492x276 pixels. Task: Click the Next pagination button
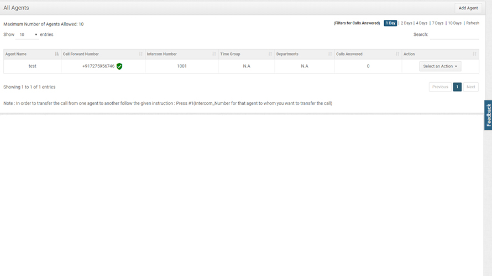[x=470, y=87]
